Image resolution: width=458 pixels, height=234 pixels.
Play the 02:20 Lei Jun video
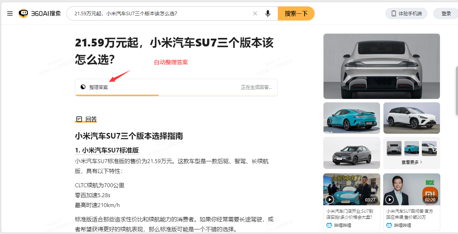tap(412, 189)
